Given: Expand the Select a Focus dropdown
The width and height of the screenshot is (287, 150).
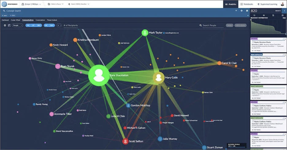Looking at the screenshot, I should pos(56,4).
